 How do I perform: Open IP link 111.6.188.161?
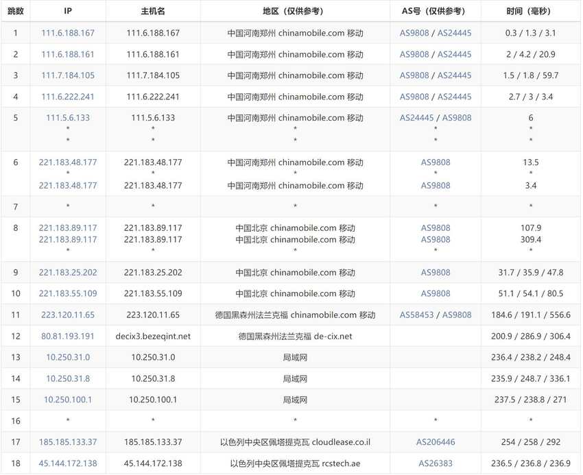click(x=68, y=54)
